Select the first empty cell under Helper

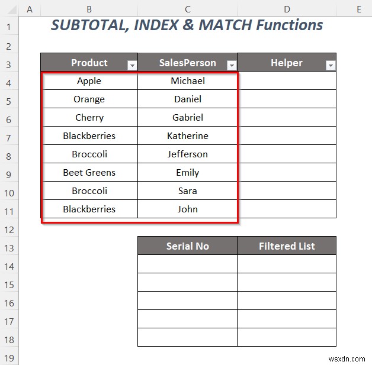(287, 81)
